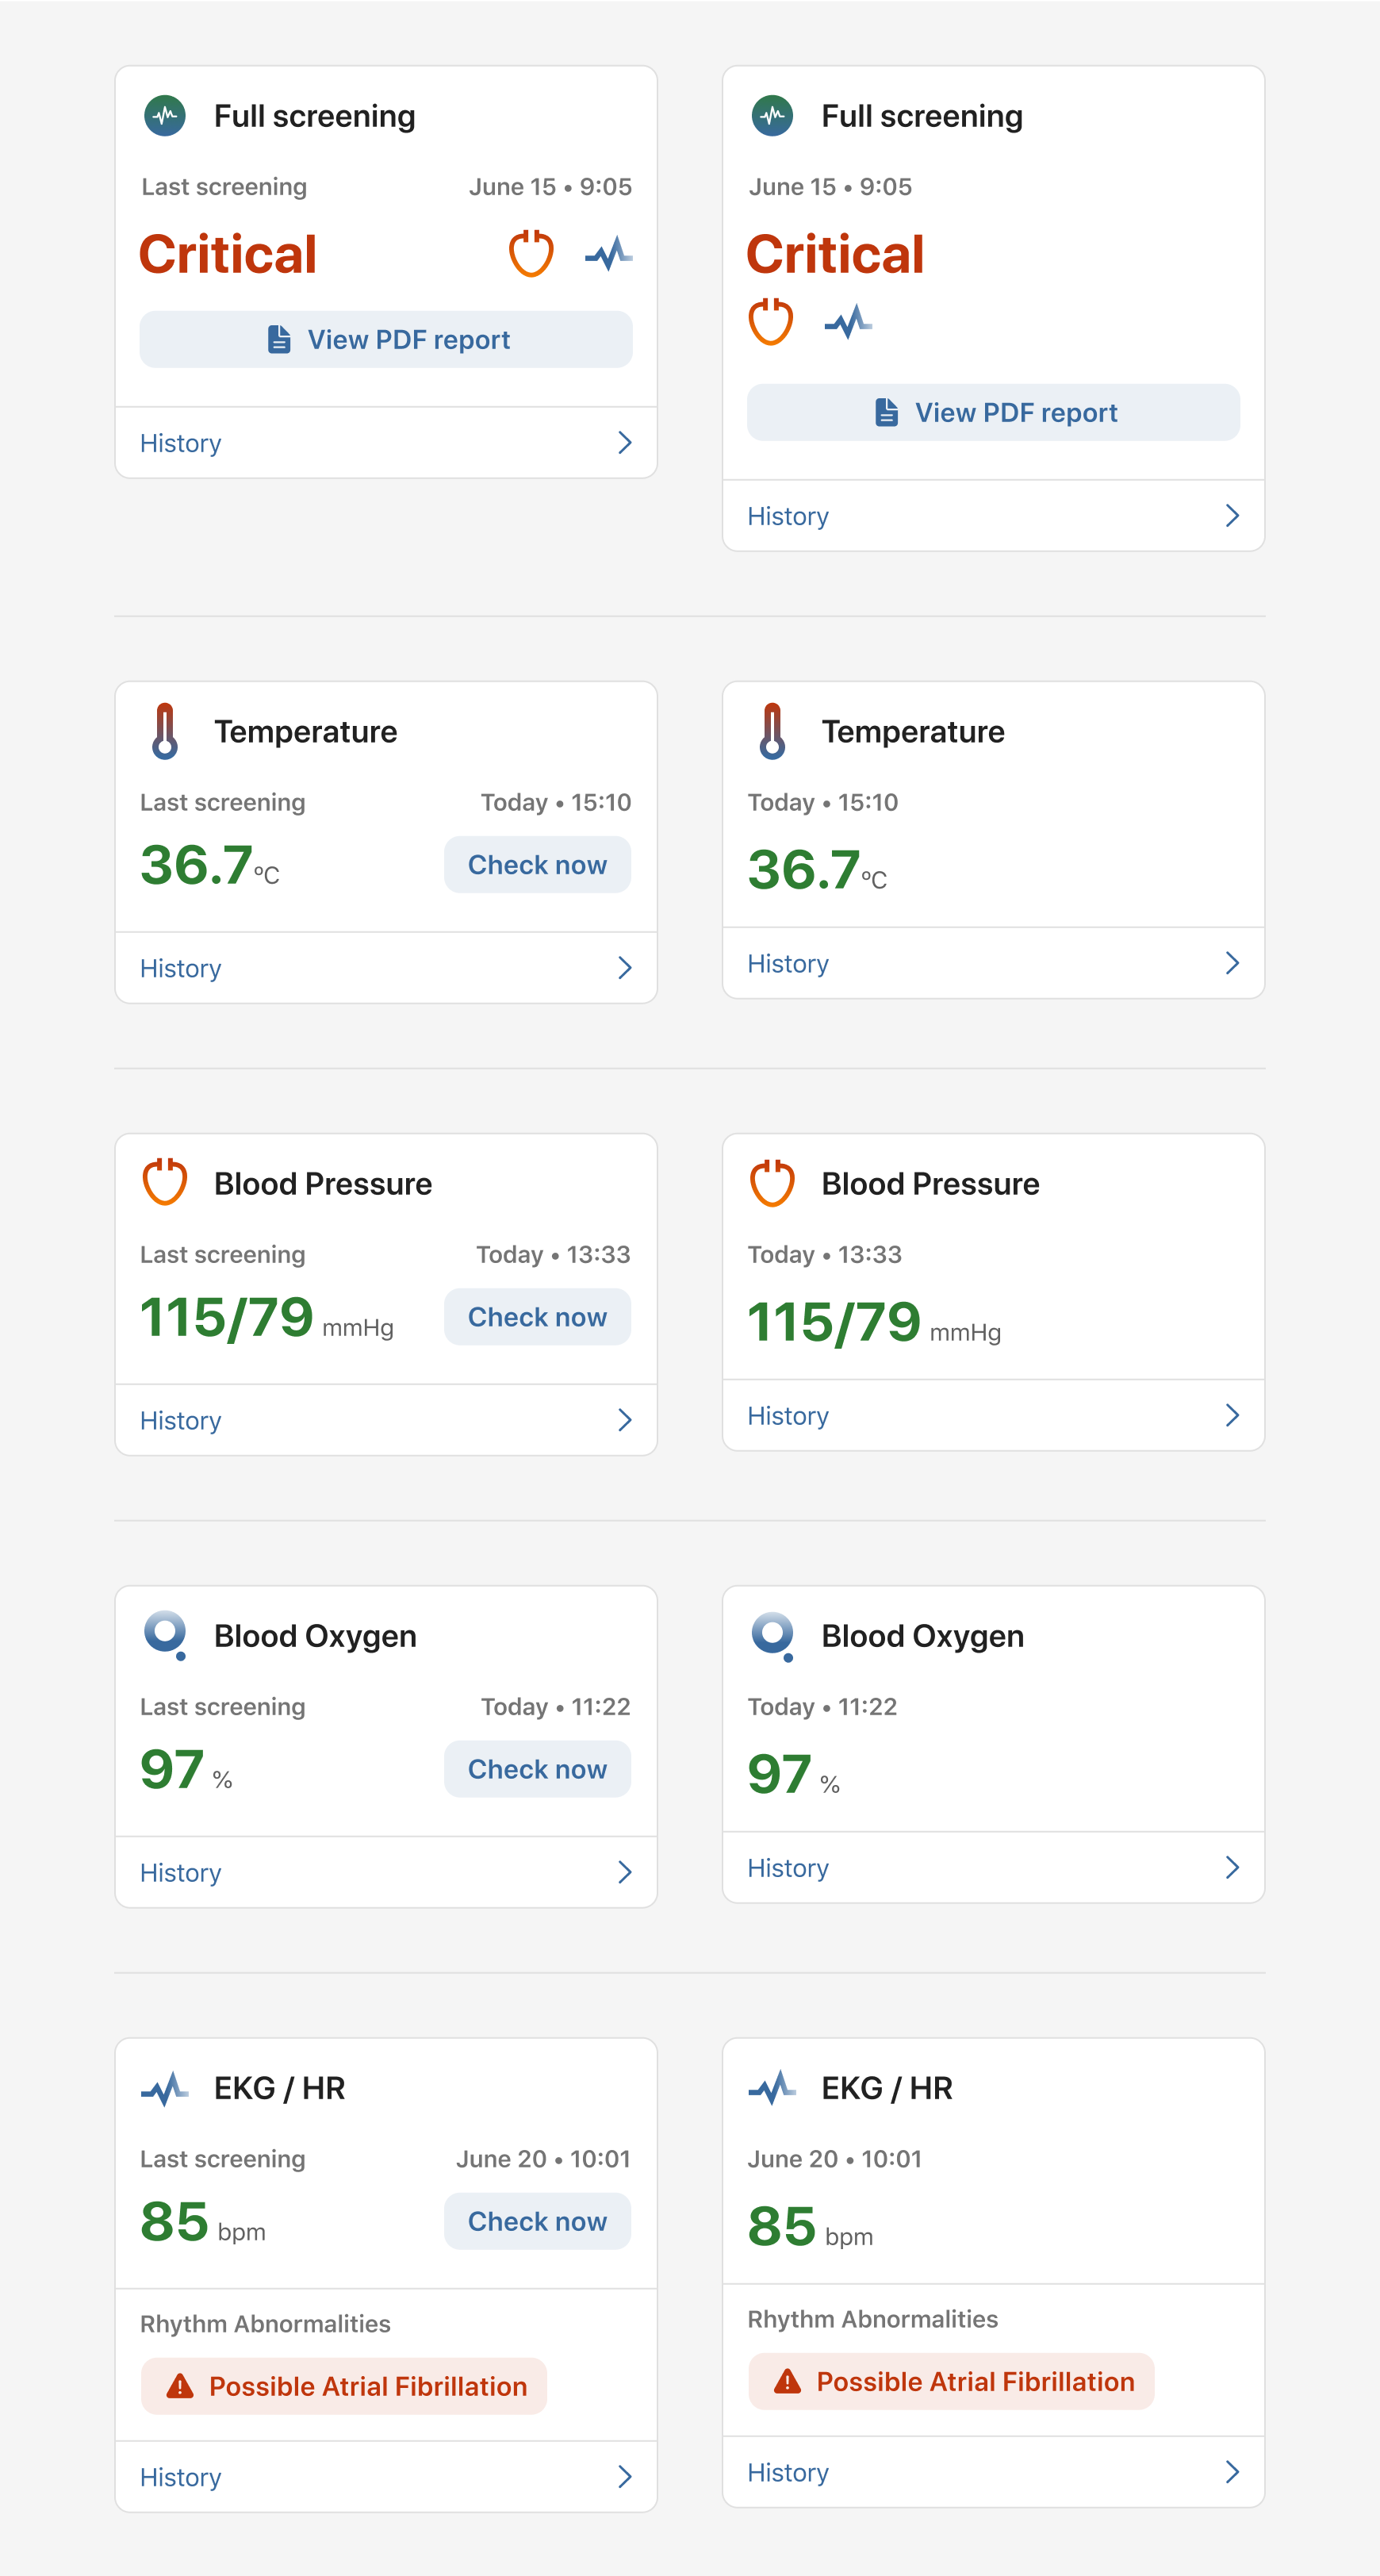Open the History link on the right Temperature card
Image resolution: width=1380 pixels, height=2576 pixels.
pyautogui.click(x=788, y=964)
